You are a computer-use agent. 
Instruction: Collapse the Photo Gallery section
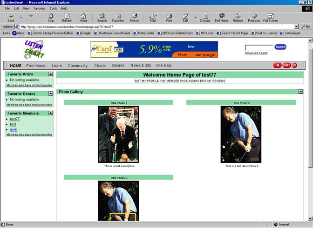pyautogui.click(x=300, y=92)
